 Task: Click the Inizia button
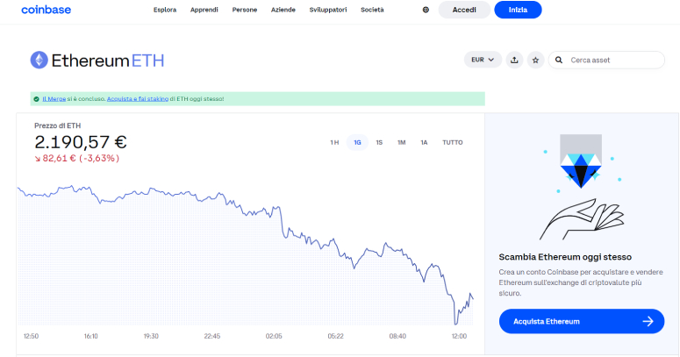(x=518, y=10)
